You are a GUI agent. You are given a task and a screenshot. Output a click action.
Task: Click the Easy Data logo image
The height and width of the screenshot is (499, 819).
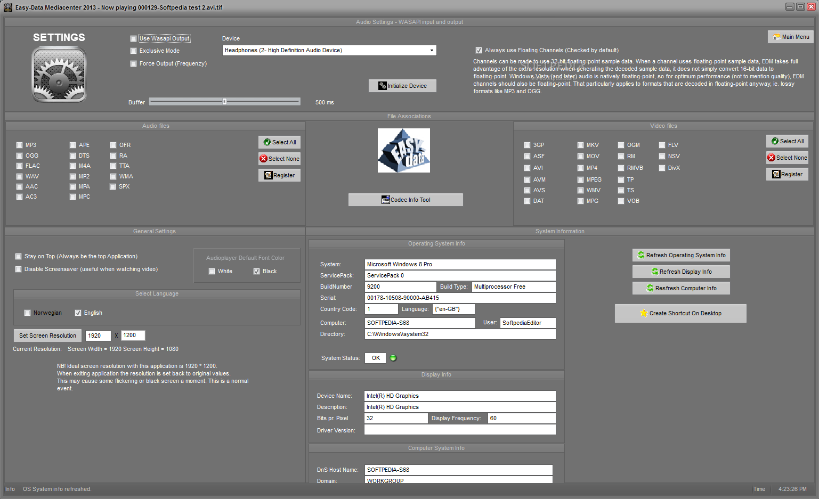pyautogui.click(x=404, y=150)
